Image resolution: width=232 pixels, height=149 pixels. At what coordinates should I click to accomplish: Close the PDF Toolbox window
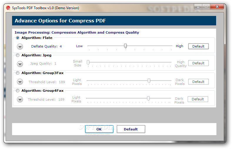click(217, 6)
